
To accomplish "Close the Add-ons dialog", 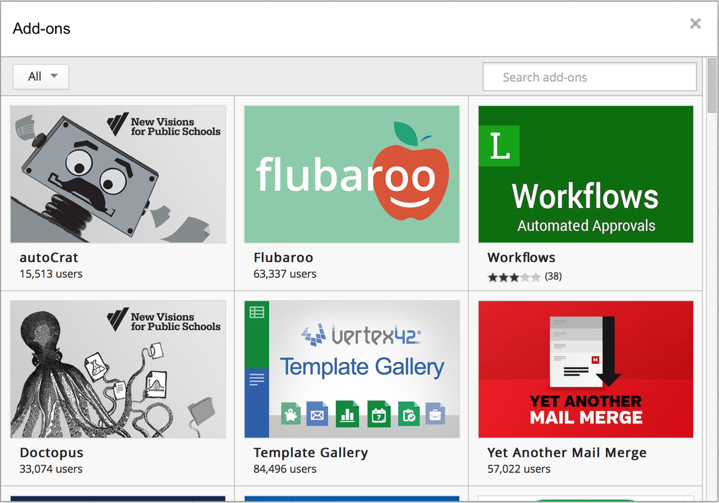I will (x=695, y=23).
